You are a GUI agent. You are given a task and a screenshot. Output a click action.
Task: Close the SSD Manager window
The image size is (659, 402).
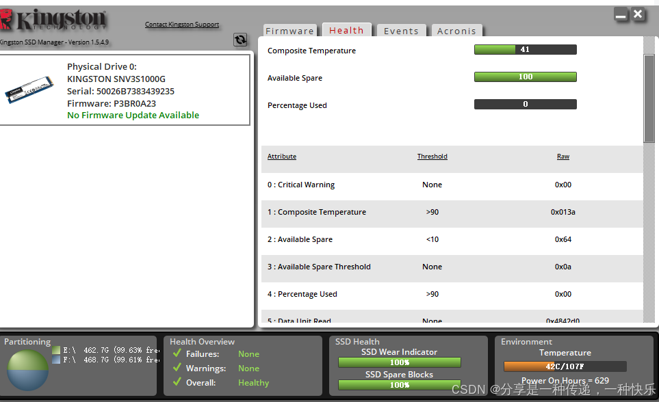pos(638,15)
